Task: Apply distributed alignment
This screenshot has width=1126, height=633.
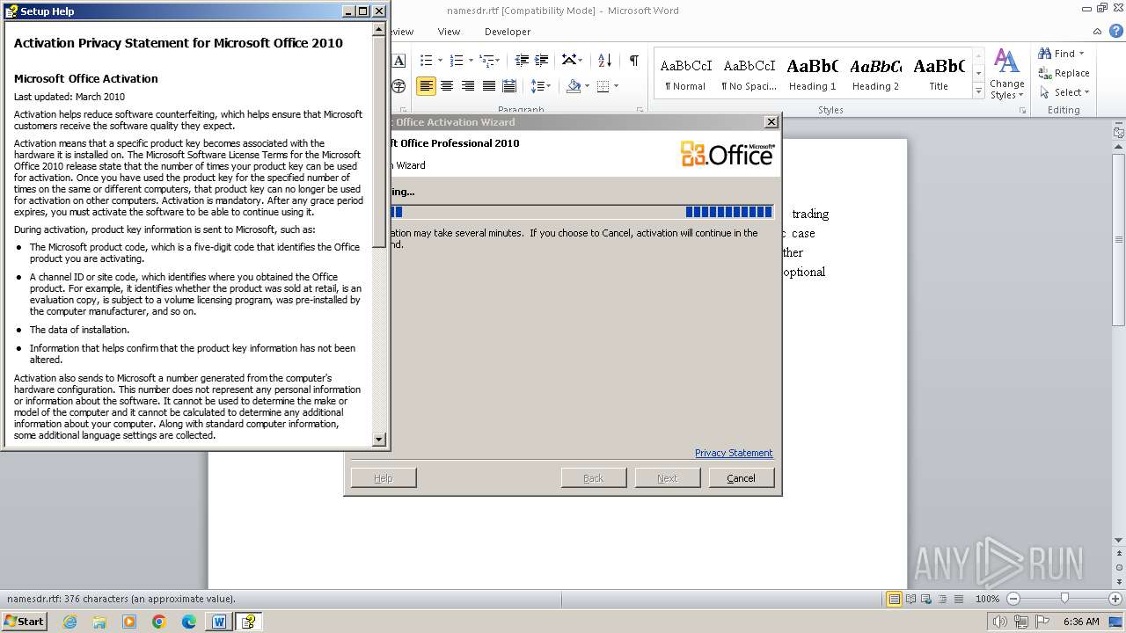Action: pyautogui.click(x=509, y=86)
